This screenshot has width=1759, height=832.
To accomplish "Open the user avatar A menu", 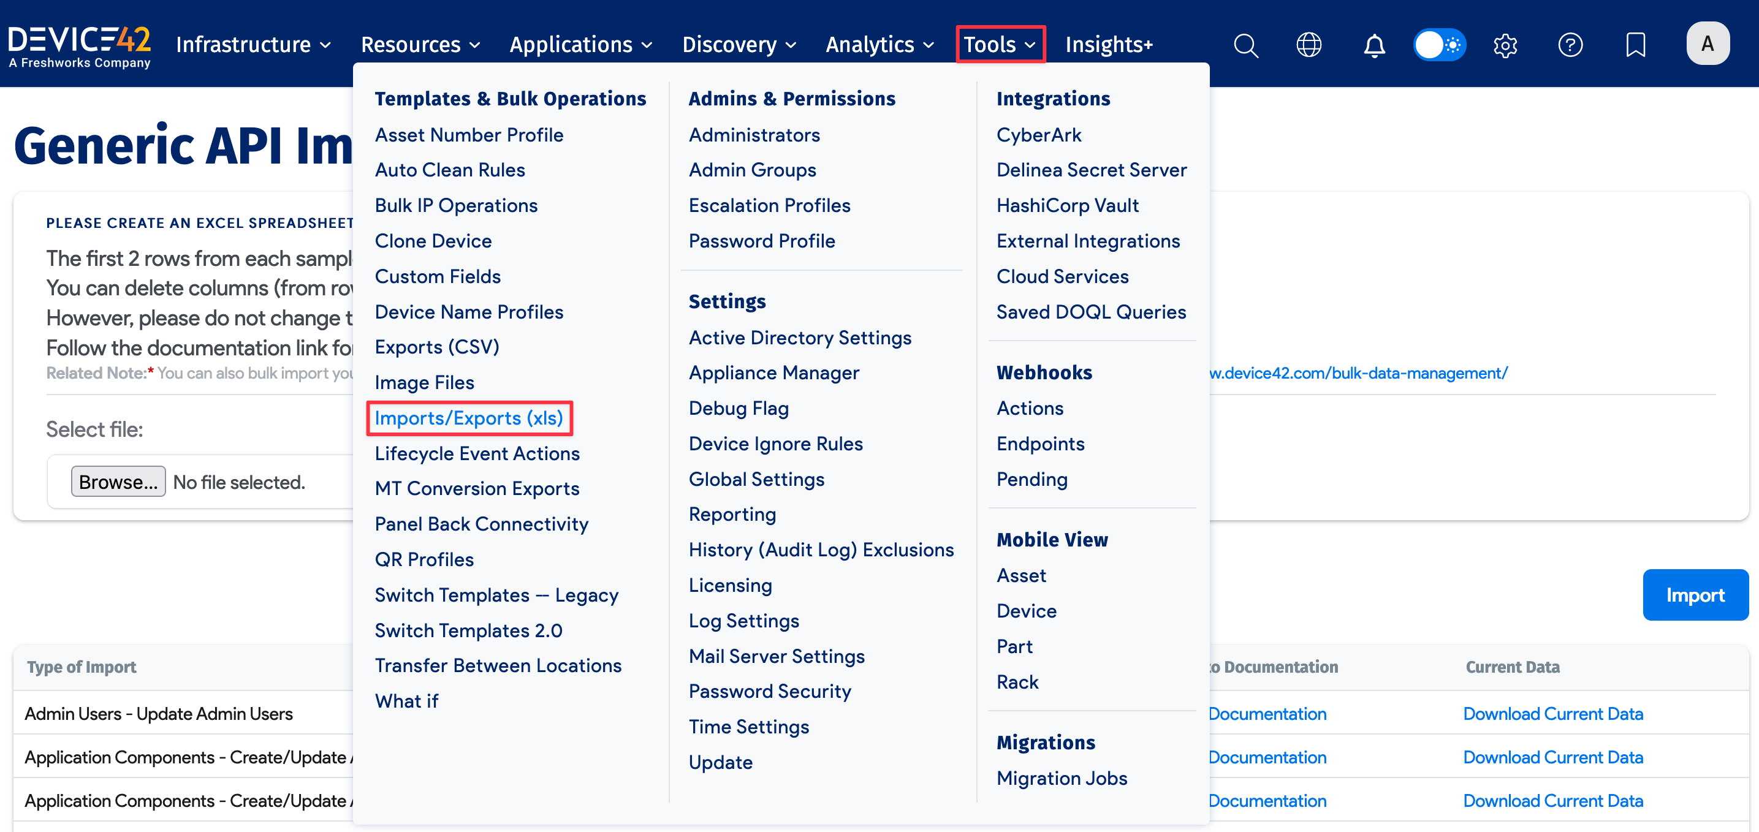I will [1707, 44].
